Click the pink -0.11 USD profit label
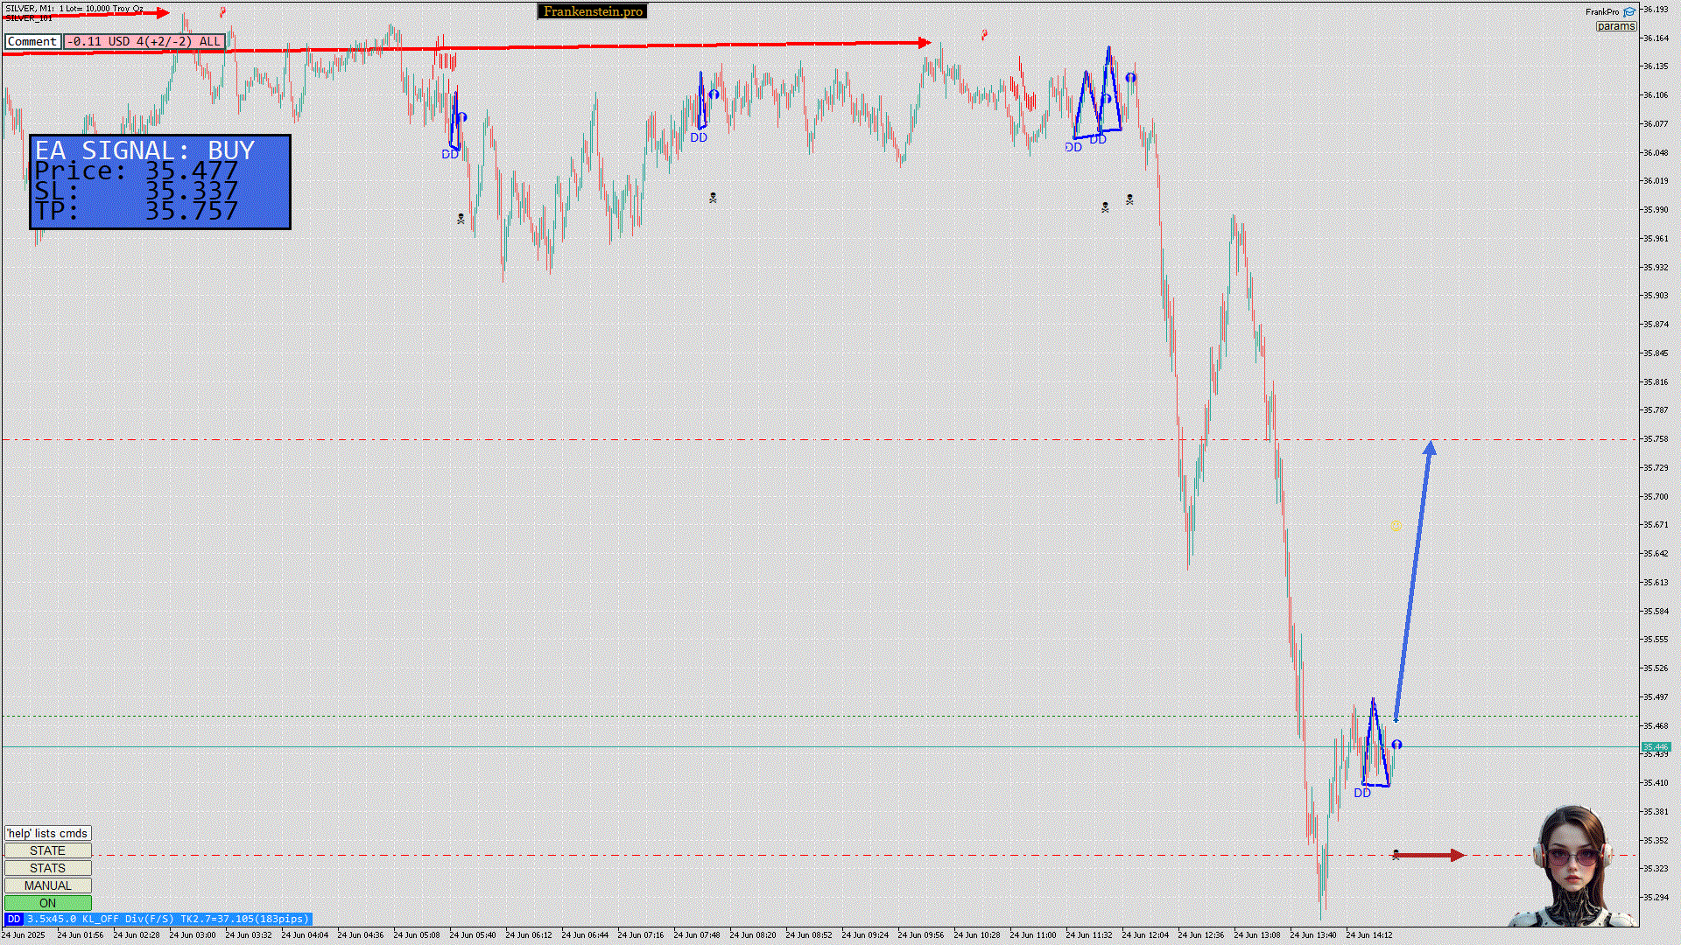The height and width of the screenshot is (945, 1681). tap(144, 41)
